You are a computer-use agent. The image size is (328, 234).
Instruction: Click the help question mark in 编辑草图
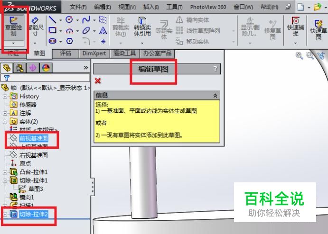coord(215,69)
